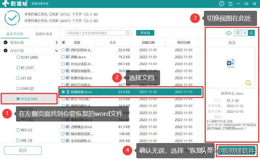The width and height of the screenshot is (260, 159).
Task: Collapse the 深度扫描 section chevron
Action: [56, 51]
